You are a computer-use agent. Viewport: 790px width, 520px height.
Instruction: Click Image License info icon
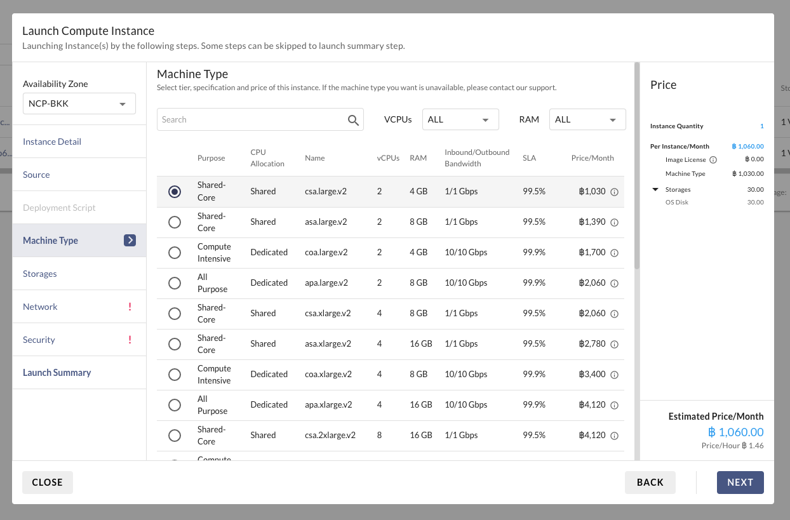click(x=713, y=160)
